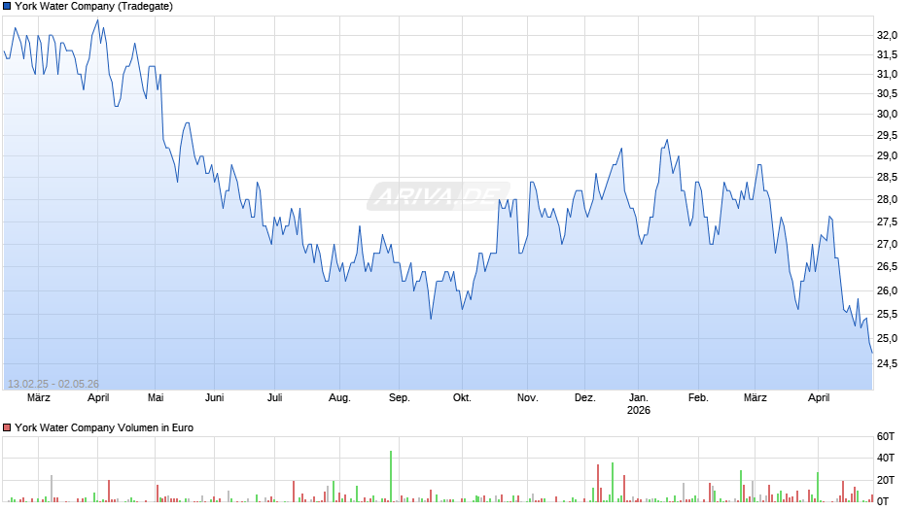Click the '20T' volume axis value
914x511 pixels.
(886, 480)
